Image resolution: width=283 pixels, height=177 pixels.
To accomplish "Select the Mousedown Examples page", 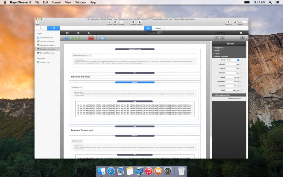I will (48, 45).
